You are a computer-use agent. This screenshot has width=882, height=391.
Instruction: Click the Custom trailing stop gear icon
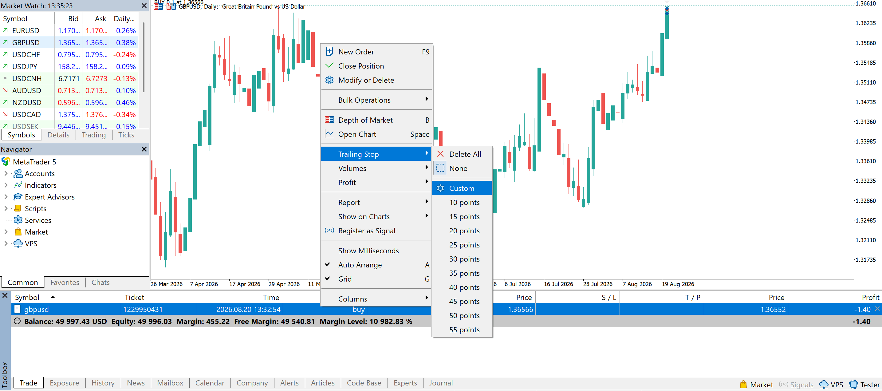coord(440,188)
